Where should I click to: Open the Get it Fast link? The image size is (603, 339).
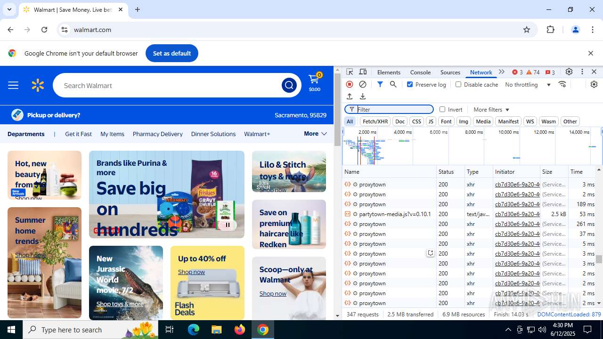pos(78,134)
